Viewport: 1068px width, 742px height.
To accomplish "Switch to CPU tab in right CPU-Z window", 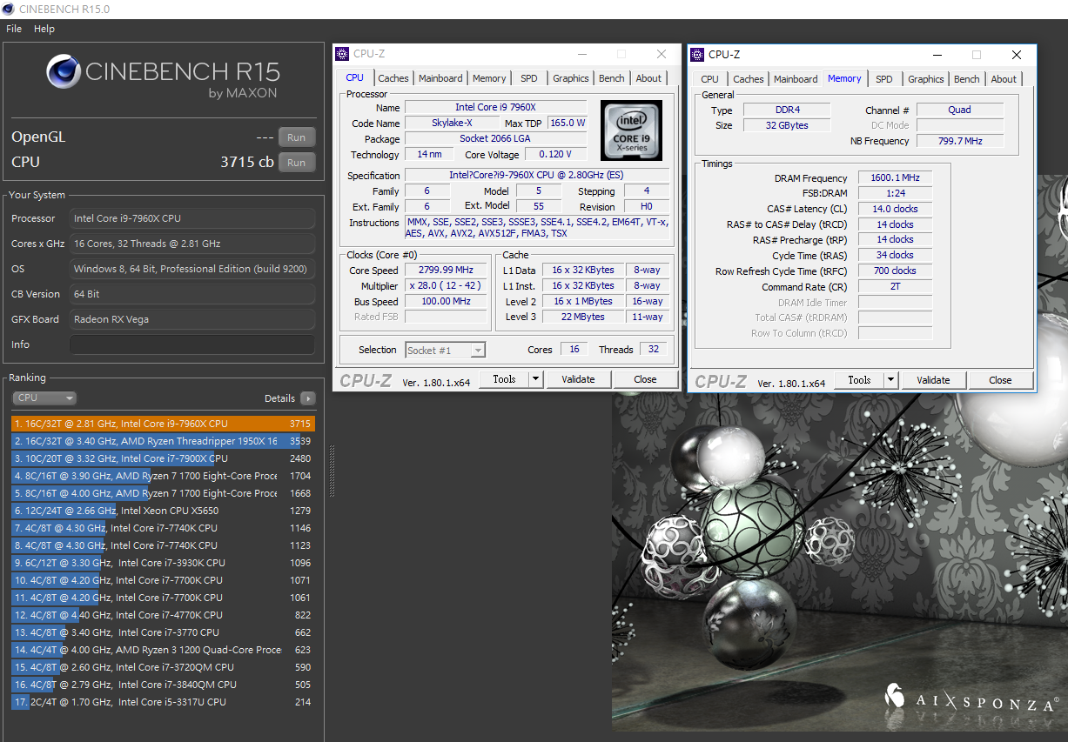I will pos(710,79).
